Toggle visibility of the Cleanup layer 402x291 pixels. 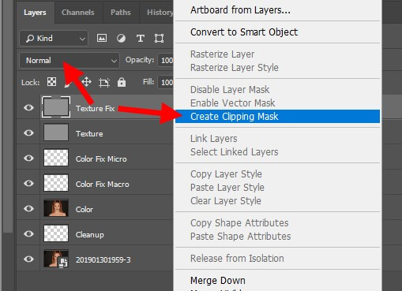tap(28, 233)
